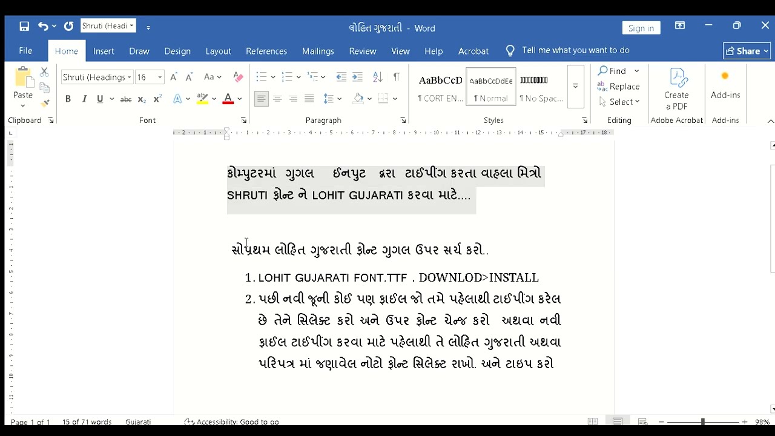Open the Customize Quick Access Toolbar dropdown
Screen dimensions: 775x436
[148, 27]
